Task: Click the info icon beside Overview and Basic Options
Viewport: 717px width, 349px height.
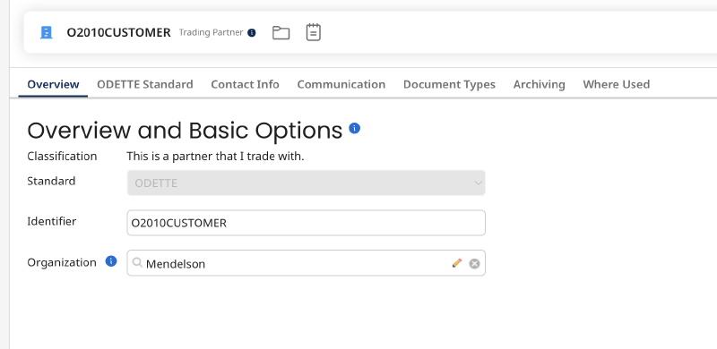Action: coord(354,128)
